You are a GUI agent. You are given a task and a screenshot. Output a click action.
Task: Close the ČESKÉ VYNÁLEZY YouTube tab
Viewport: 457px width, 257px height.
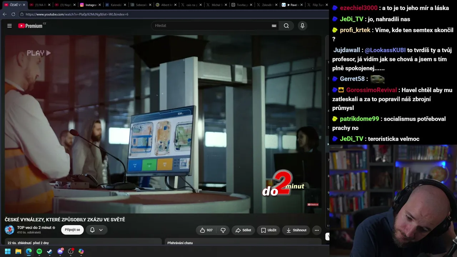[24, 5]
